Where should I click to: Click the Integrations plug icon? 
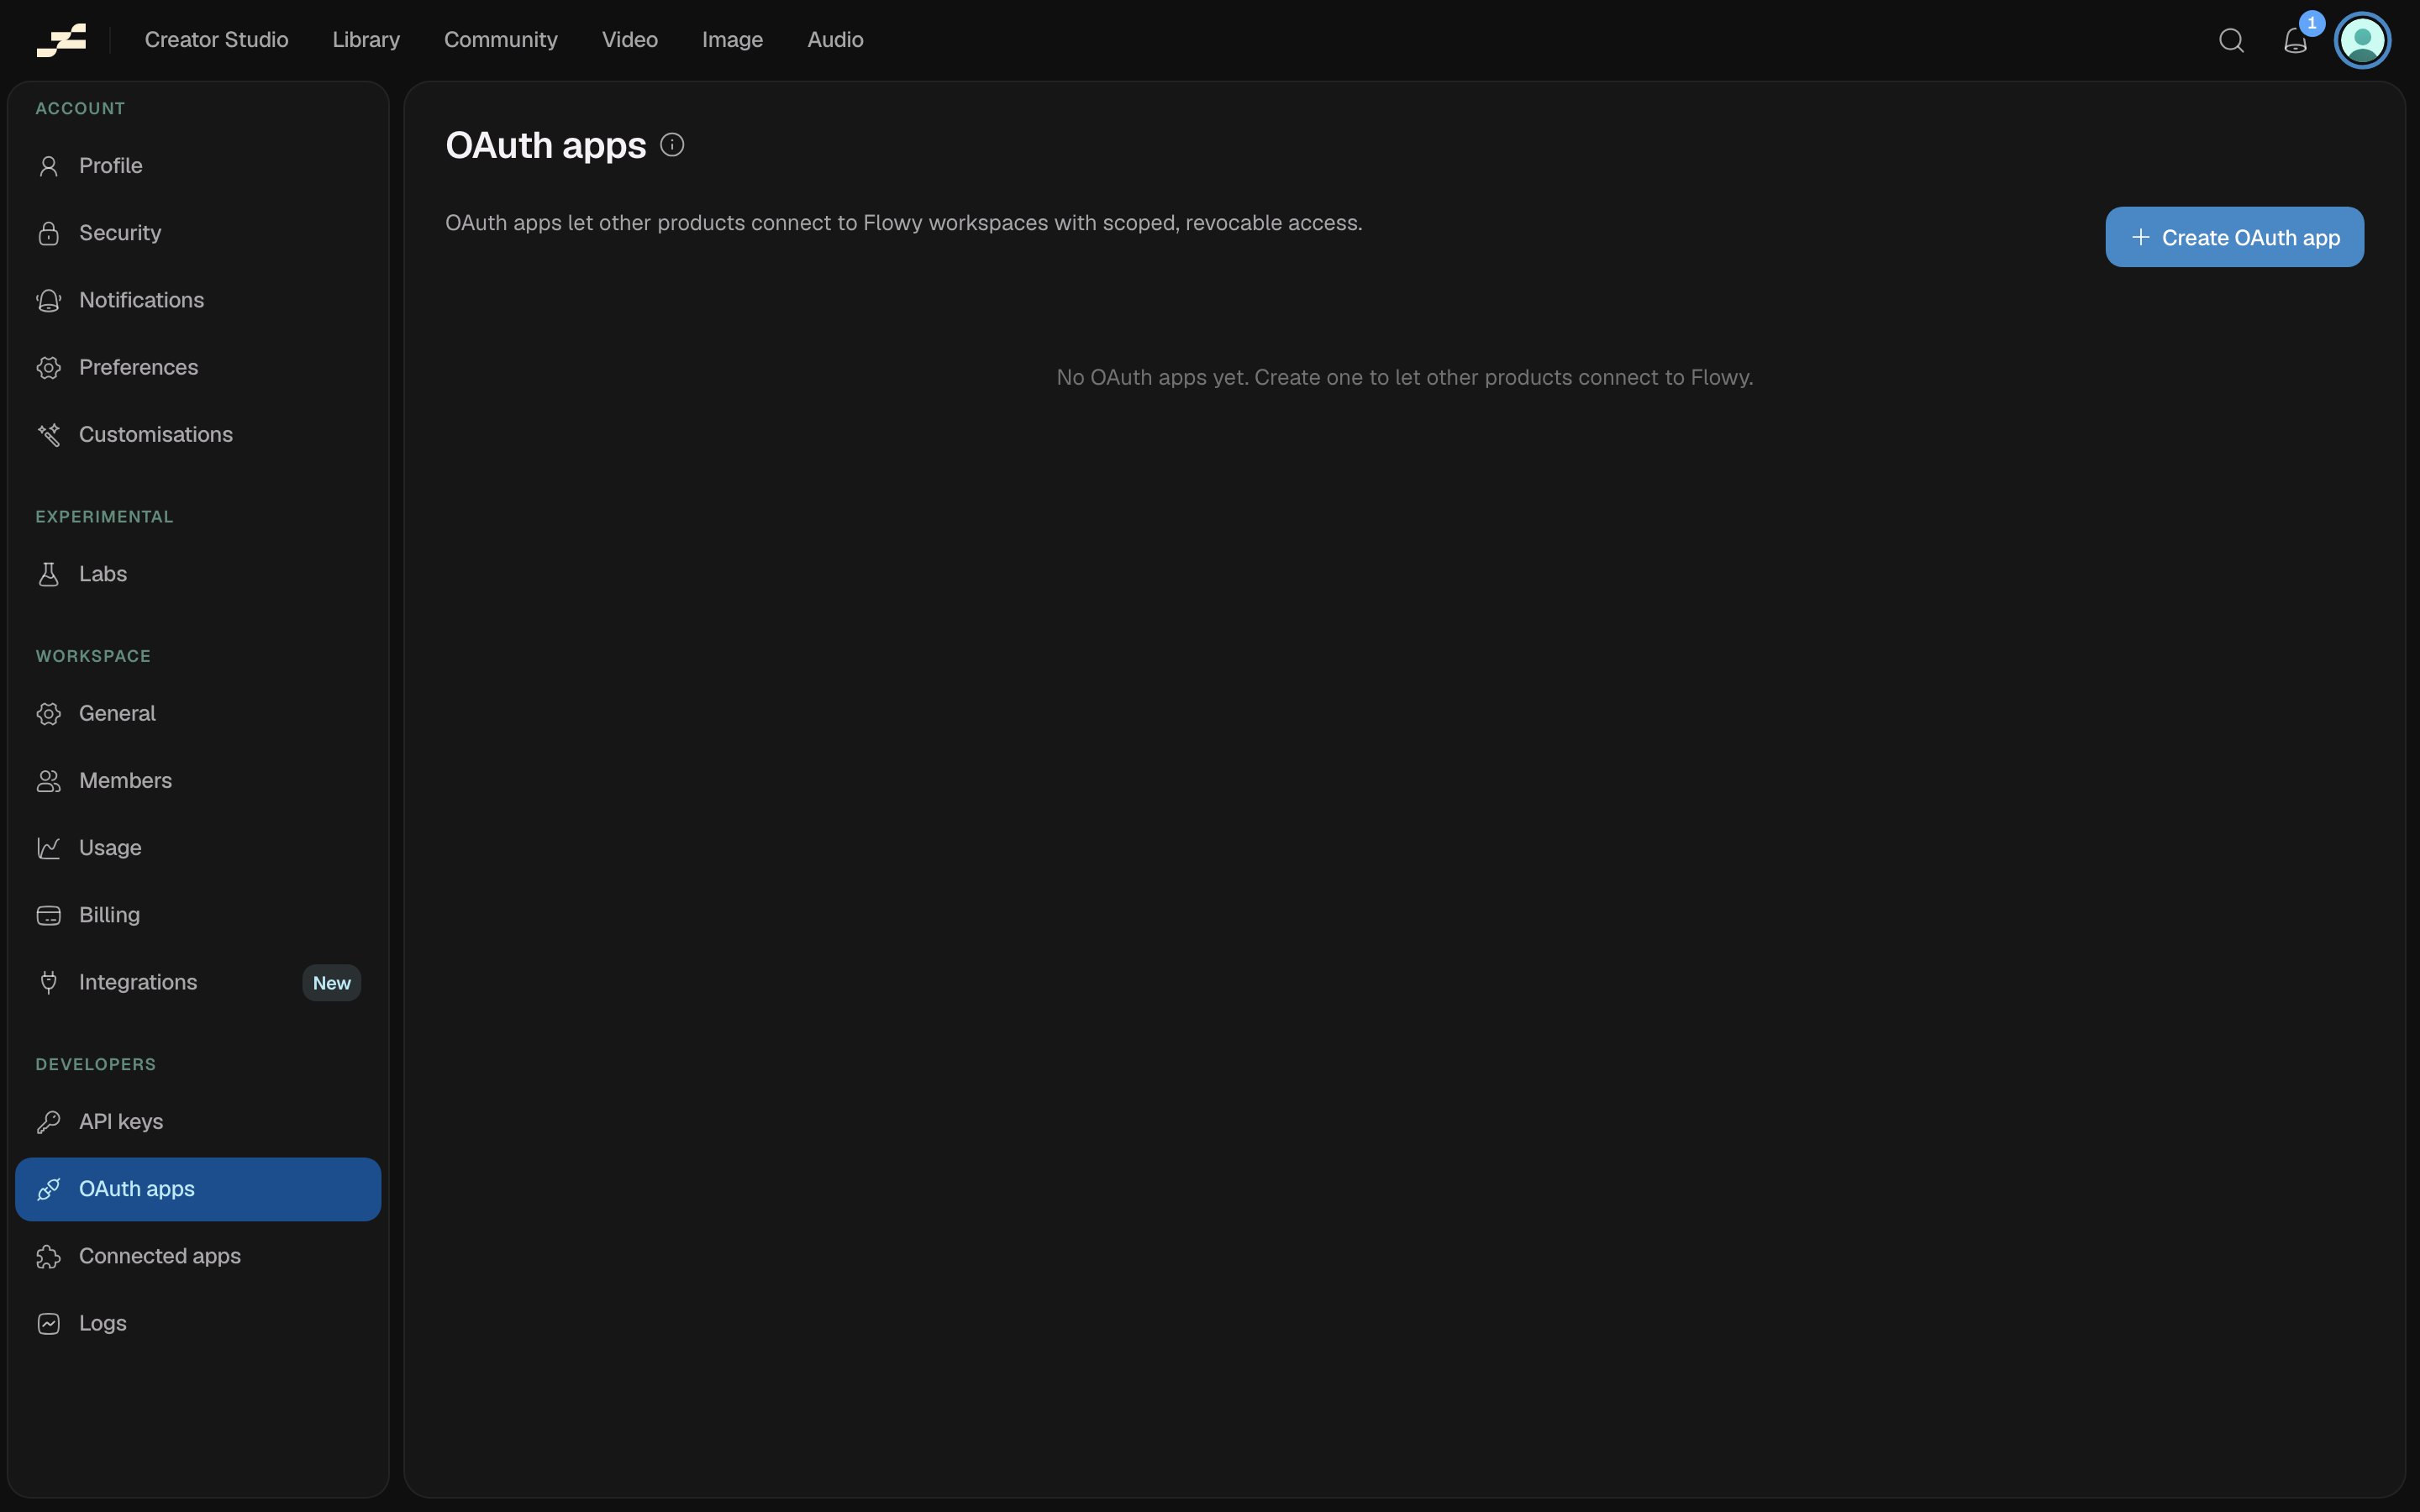48,982
